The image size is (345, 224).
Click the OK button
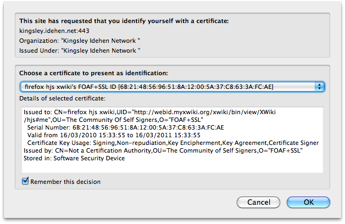[308, 202]
